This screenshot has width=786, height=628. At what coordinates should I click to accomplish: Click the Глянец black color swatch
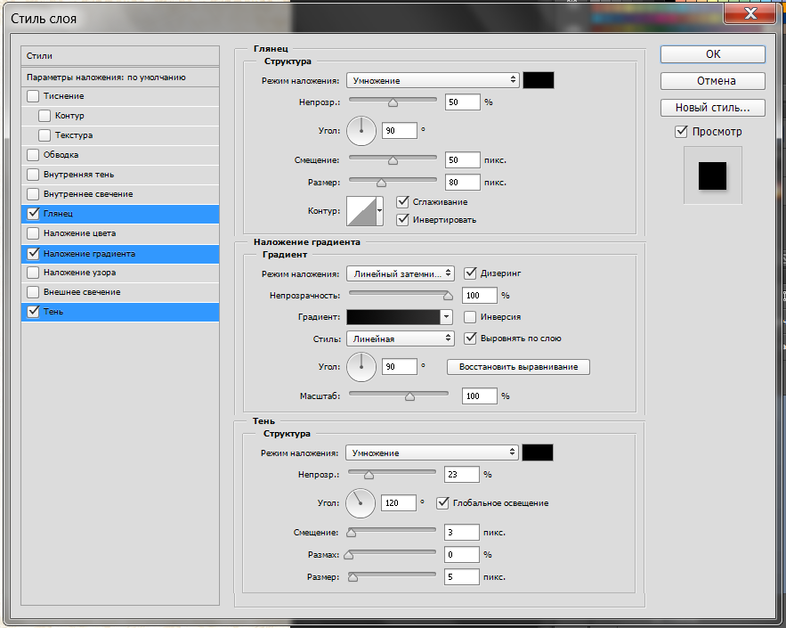(x=539, y=80)
